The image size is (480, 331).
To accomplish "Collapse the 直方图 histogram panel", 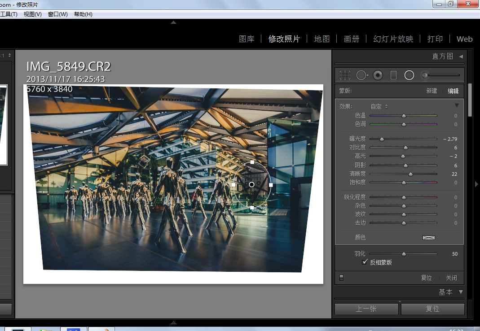I will coord(461,57).
